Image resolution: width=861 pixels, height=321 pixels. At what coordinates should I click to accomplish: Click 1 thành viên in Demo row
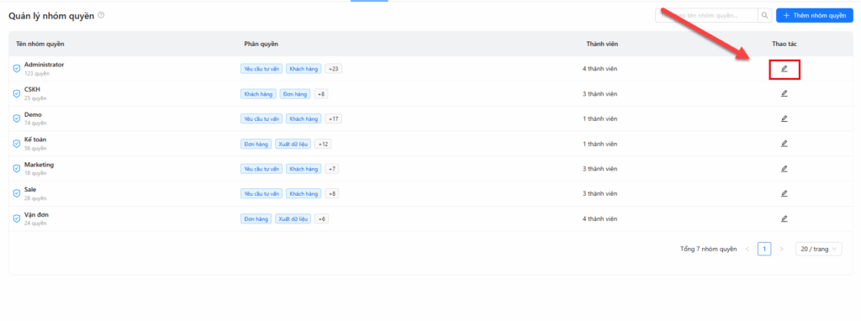(600, 118)
